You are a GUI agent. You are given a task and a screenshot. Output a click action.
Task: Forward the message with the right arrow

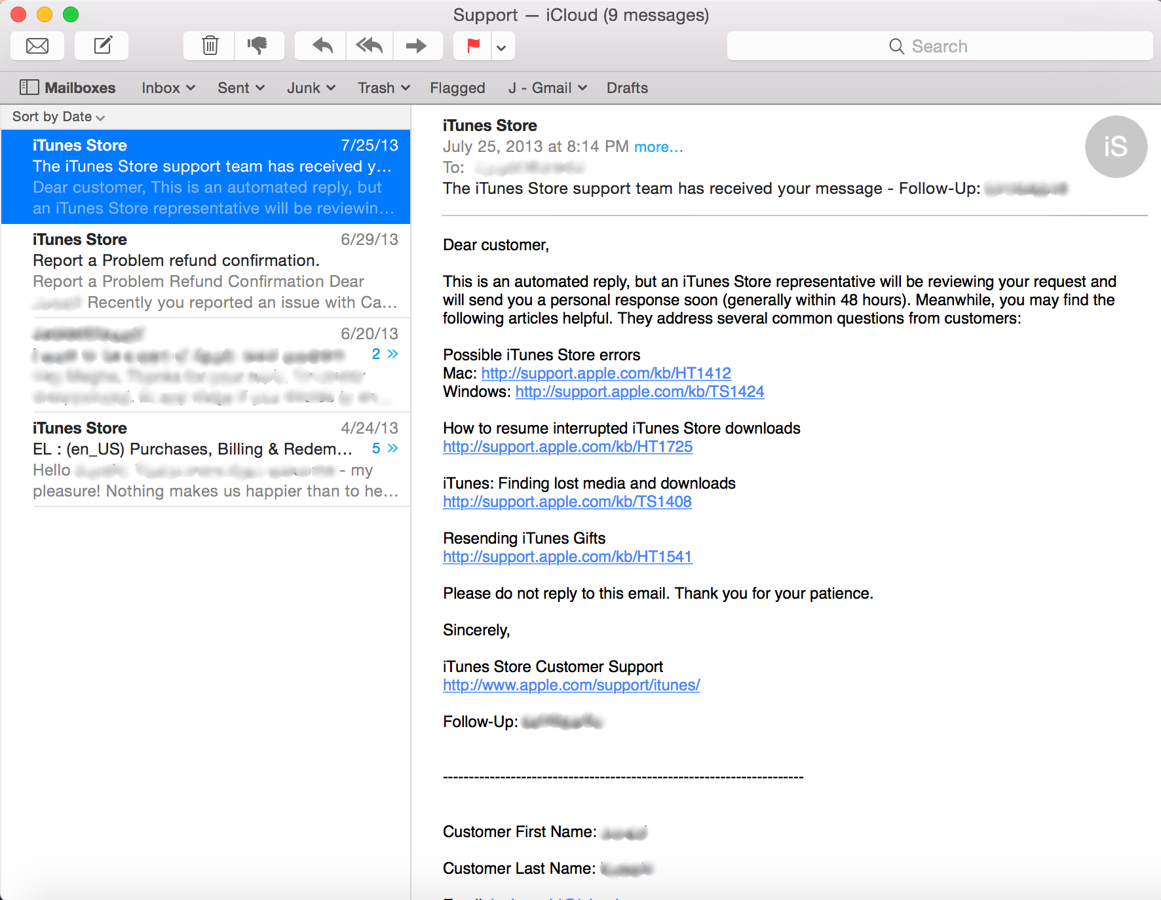(x=417, y=46)
